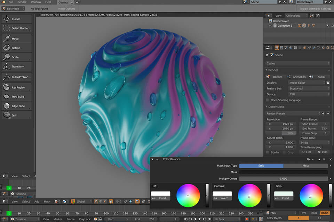Enable the Border checkbox

268,152
